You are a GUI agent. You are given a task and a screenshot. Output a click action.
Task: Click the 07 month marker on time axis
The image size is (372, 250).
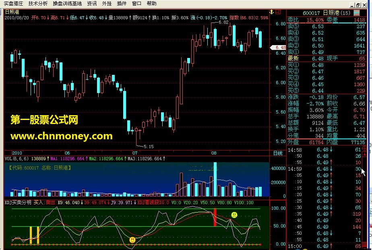135,153
